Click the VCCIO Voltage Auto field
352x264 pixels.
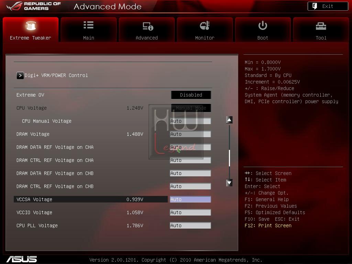tap(190, 212)
